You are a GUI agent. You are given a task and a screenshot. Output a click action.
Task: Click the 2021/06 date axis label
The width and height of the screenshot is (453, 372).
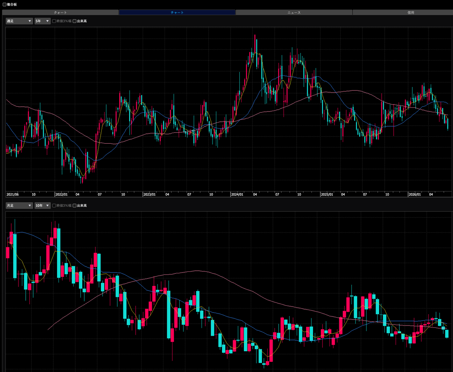click(12, 194)
